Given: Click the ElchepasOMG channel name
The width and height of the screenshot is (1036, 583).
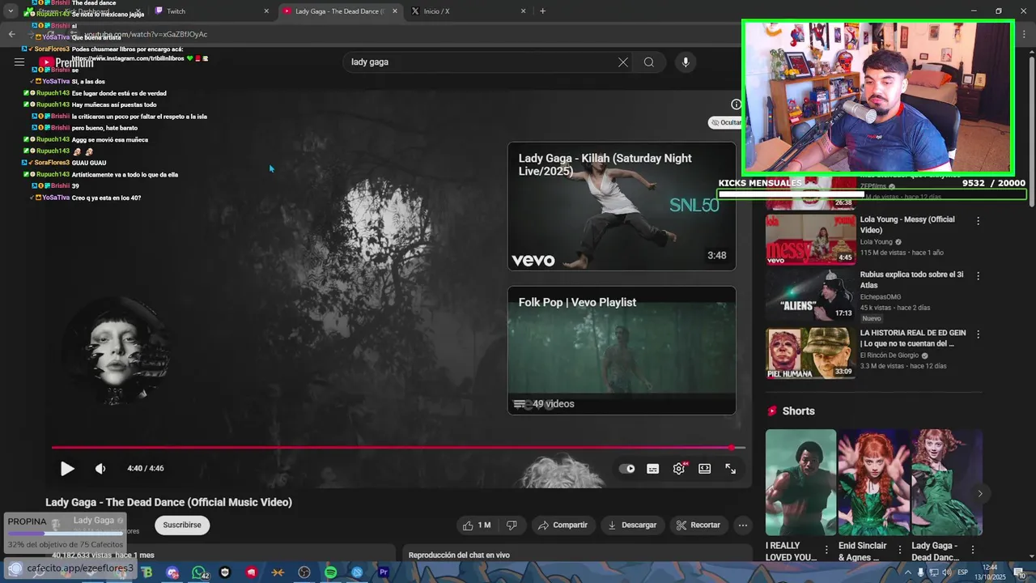Looking at the screenshot, I should (881, 297).
